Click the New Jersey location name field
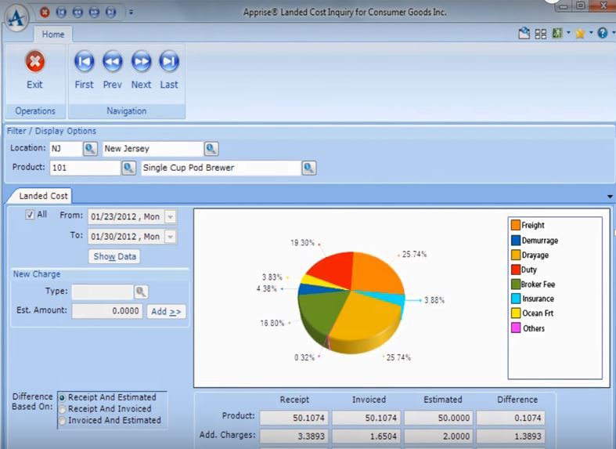616x449 pixels. tap(153, 149)
